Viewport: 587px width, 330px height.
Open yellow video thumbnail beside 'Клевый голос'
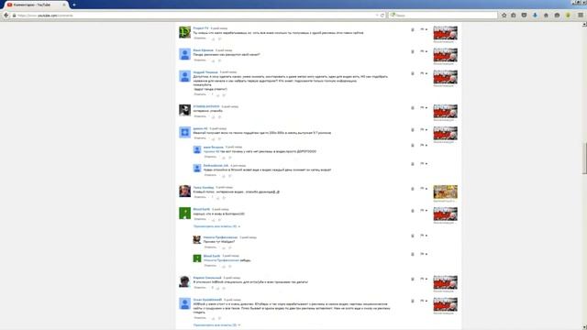(x=445, y=192)
